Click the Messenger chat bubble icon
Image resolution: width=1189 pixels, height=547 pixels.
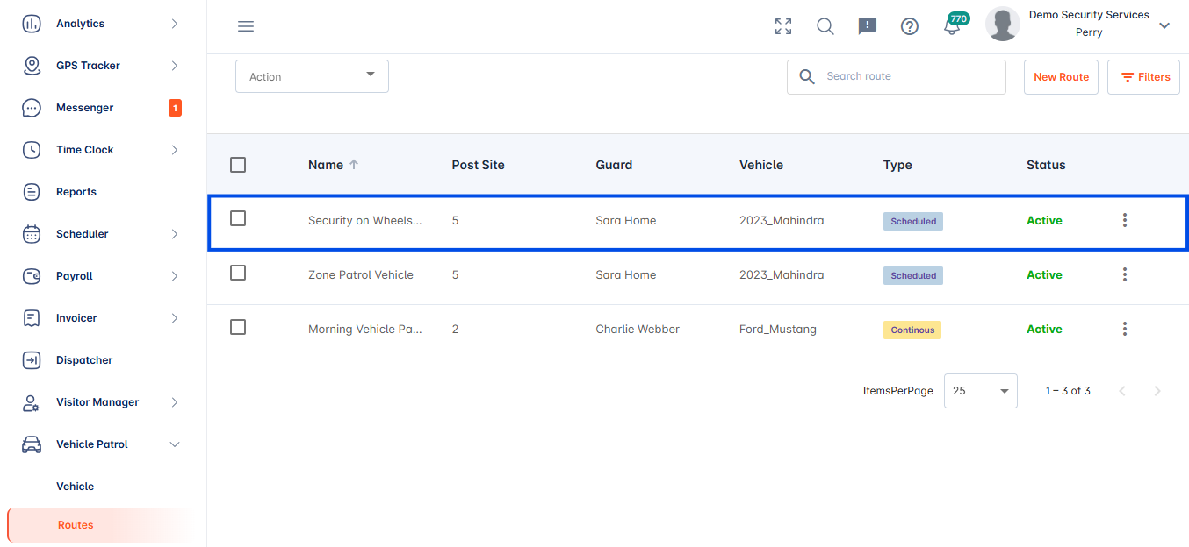tap(32, 108)
